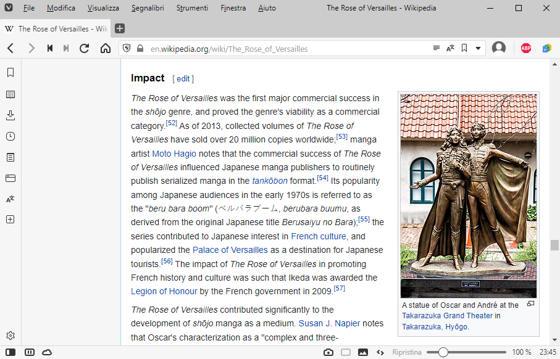
Task: Open Takarazuka Grand Theater link
Action: [x=448, y=316]
